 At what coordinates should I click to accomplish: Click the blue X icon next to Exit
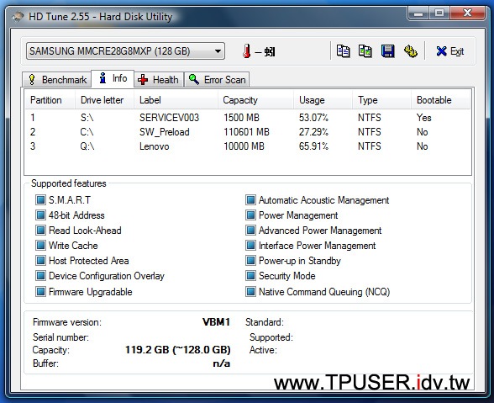[x=441, y=51]
